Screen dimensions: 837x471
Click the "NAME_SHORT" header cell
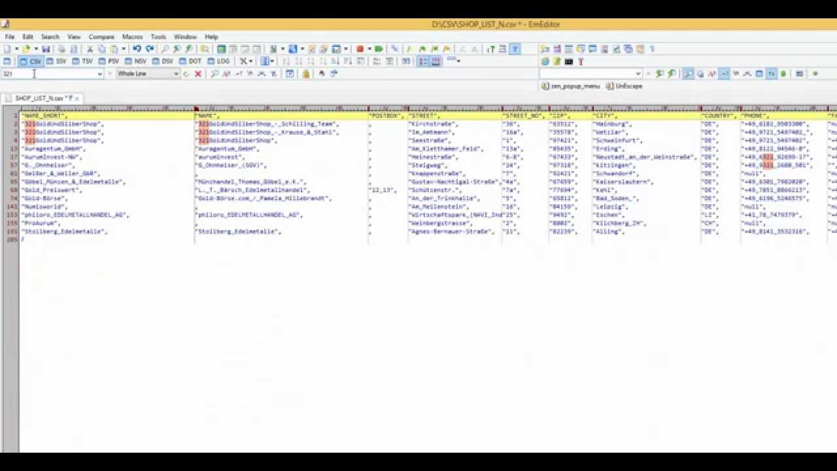(44, 116)
